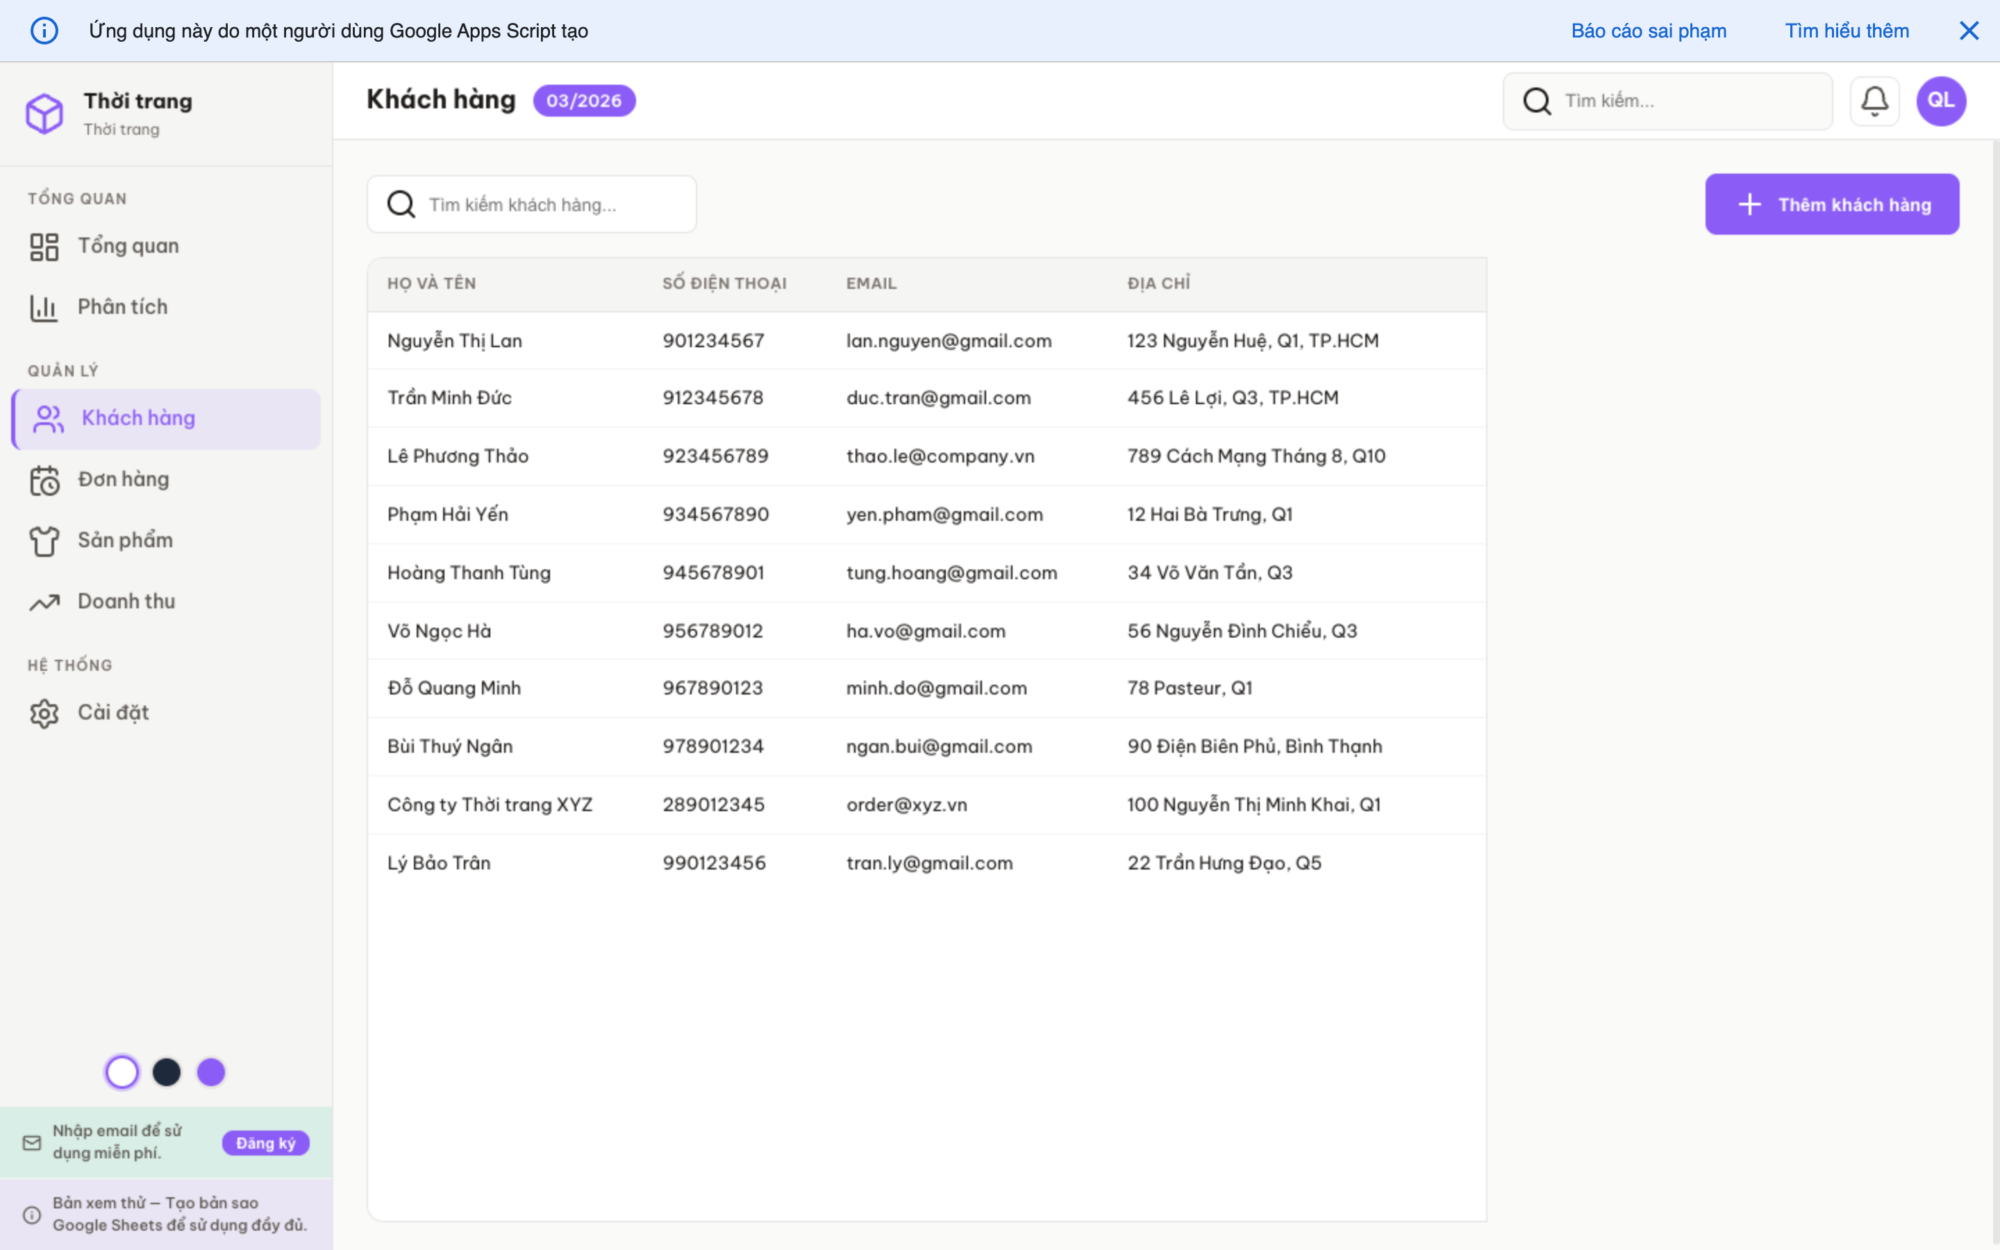The image size is (2000, 1250).
Task: Open the QL profile avatar
Action: pos(1940,100)
